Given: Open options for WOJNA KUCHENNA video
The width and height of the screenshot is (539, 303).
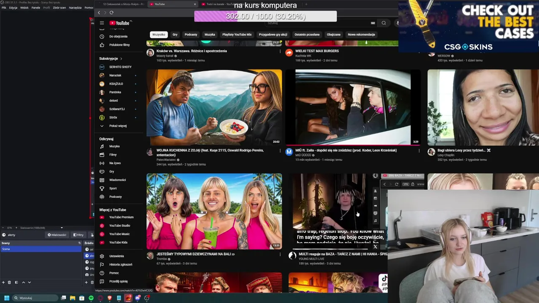Looking at the screenshot, I should click(280, 151).
